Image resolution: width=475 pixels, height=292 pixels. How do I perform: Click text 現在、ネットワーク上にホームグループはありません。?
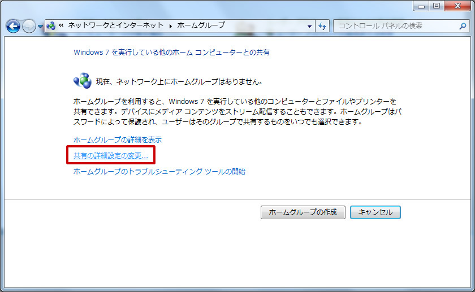pos(179,82)
